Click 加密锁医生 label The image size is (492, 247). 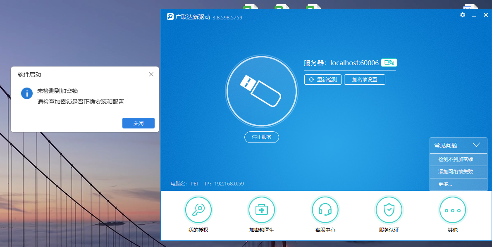[262, 230]
